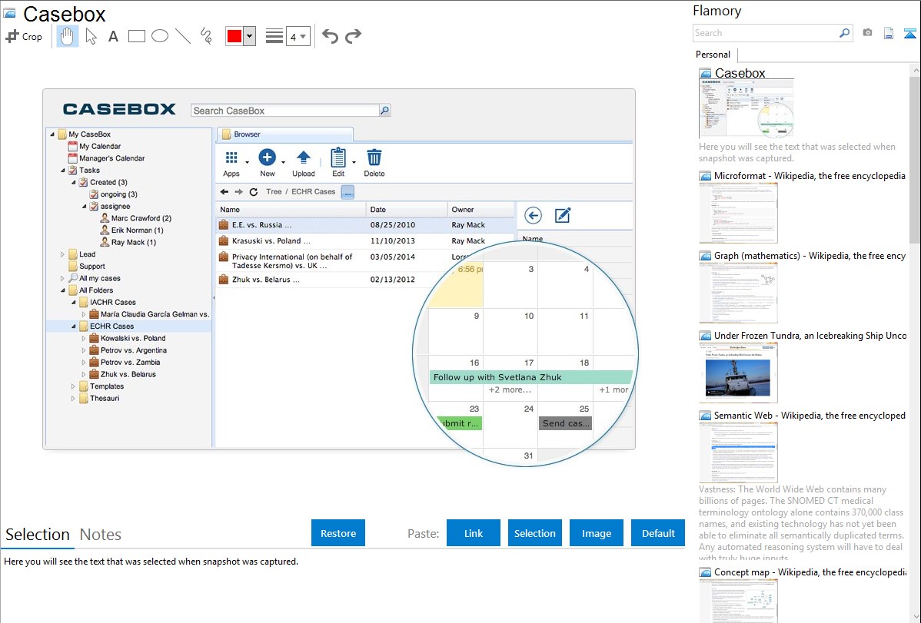921x623 pixels.
Task: Click ECHR Cases tree item in Casebox snapshot
Action: 111,326
